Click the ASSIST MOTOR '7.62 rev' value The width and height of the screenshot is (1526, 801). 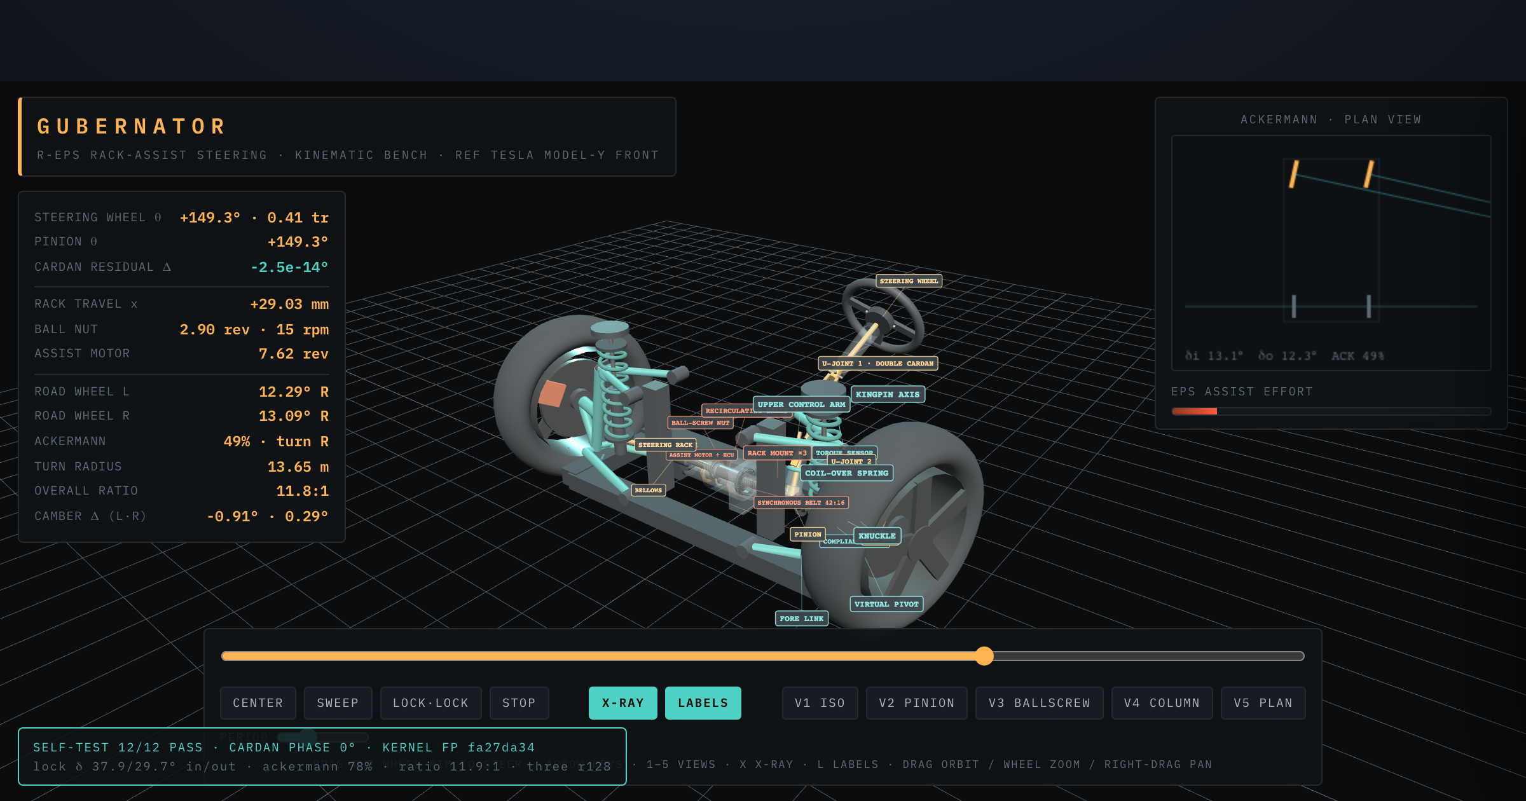294,353
